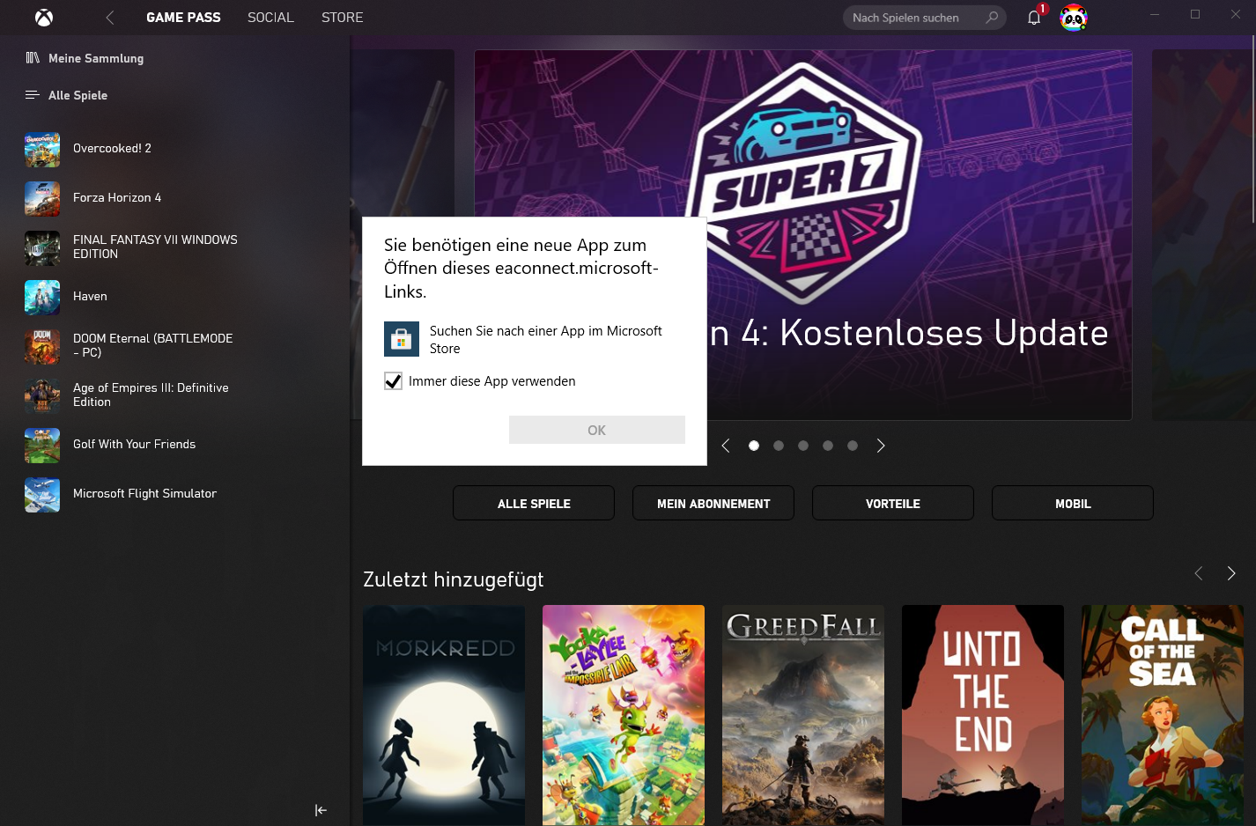This screenshot has width=1256, height=826.
Task: Open the notifications bell
Action: tap(1034, 18)
